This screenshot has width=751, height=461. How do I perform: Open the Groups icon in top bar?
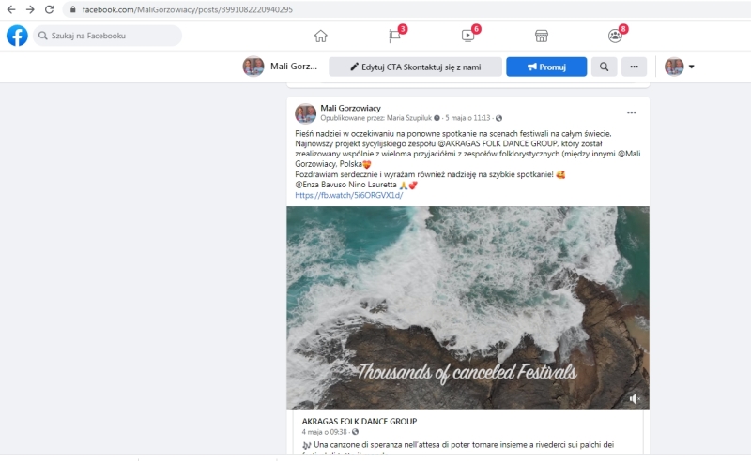click(x=615, y=36)
